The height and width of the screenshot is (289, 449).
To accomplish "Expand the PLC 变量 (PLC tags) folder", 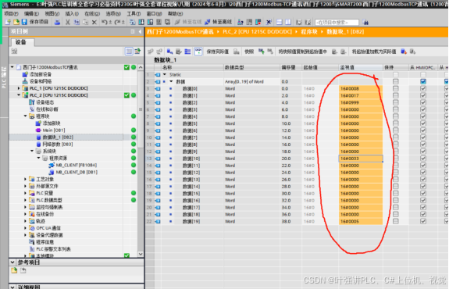I will click(26, 193).
